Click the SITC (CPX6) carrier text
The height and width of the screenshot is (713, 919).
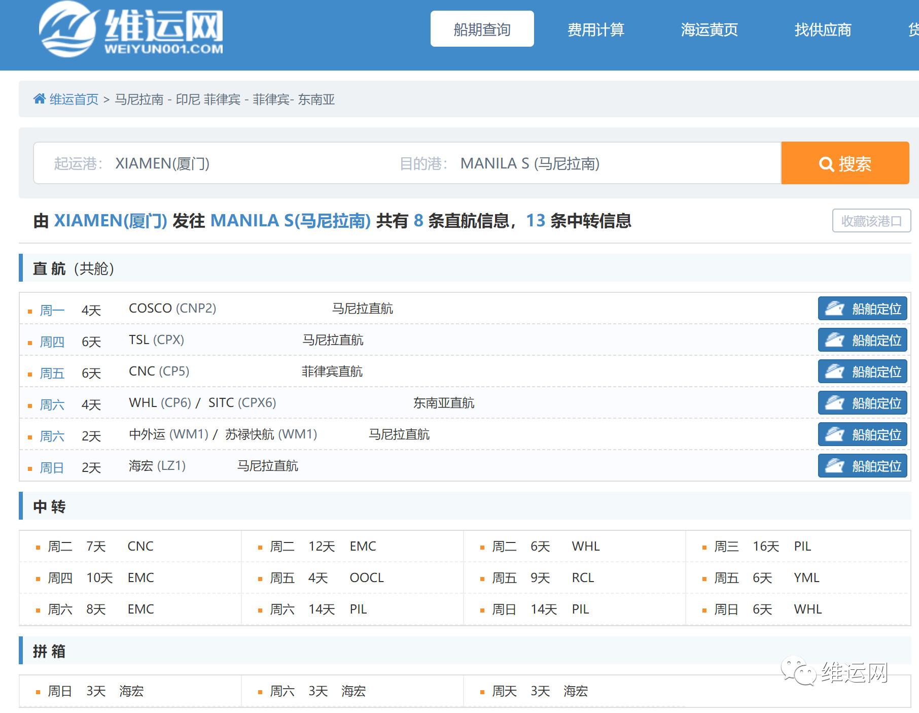click(x=242, y=402)
